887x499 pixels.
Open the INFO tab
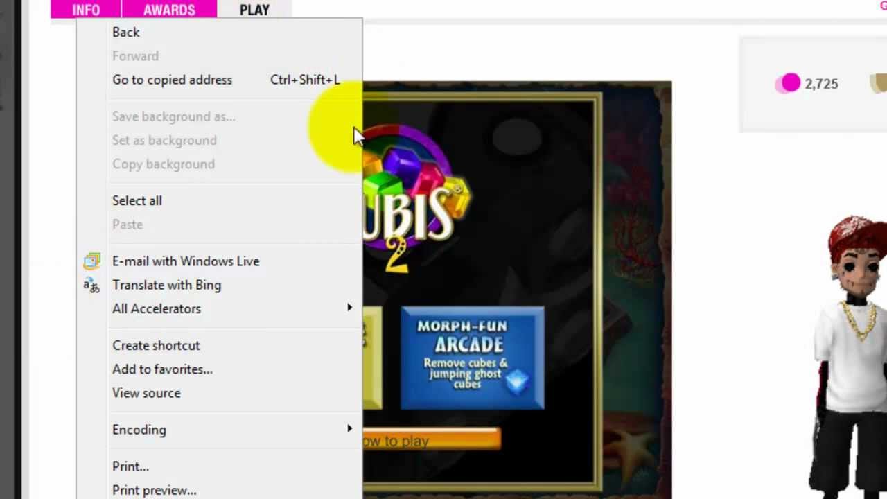click(x=86, y=9)
